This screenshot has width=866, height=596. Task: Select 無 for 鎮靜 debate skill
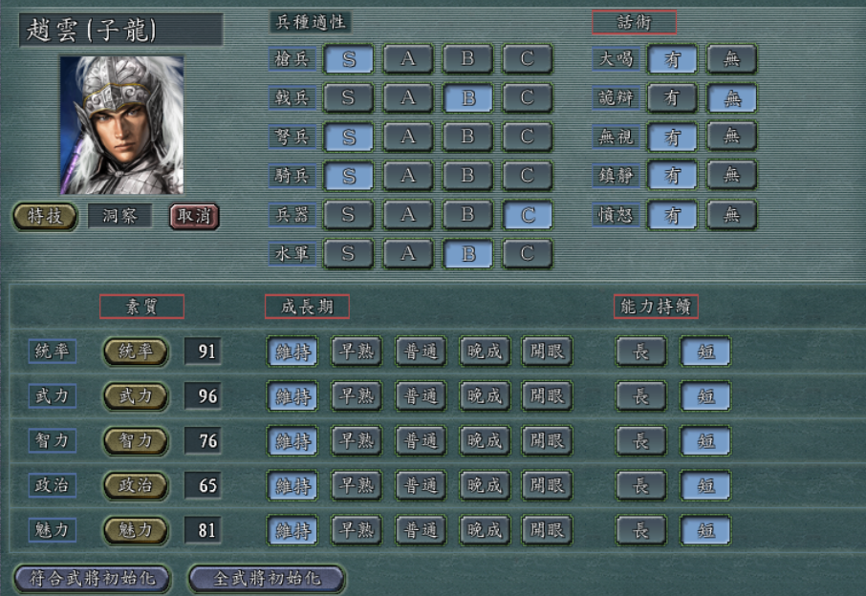(x=732, y=176)
